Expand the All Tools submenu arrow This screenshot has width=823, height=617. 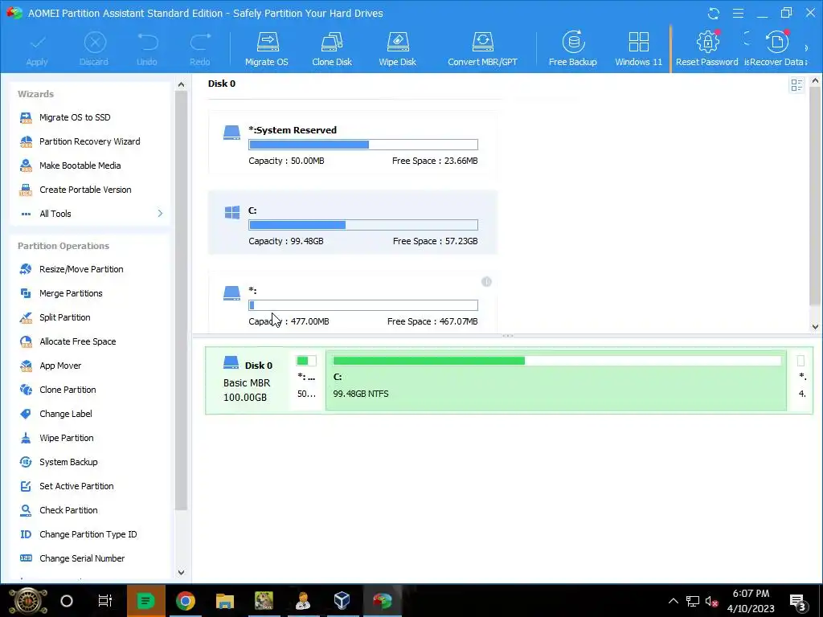tap(160, 214)
